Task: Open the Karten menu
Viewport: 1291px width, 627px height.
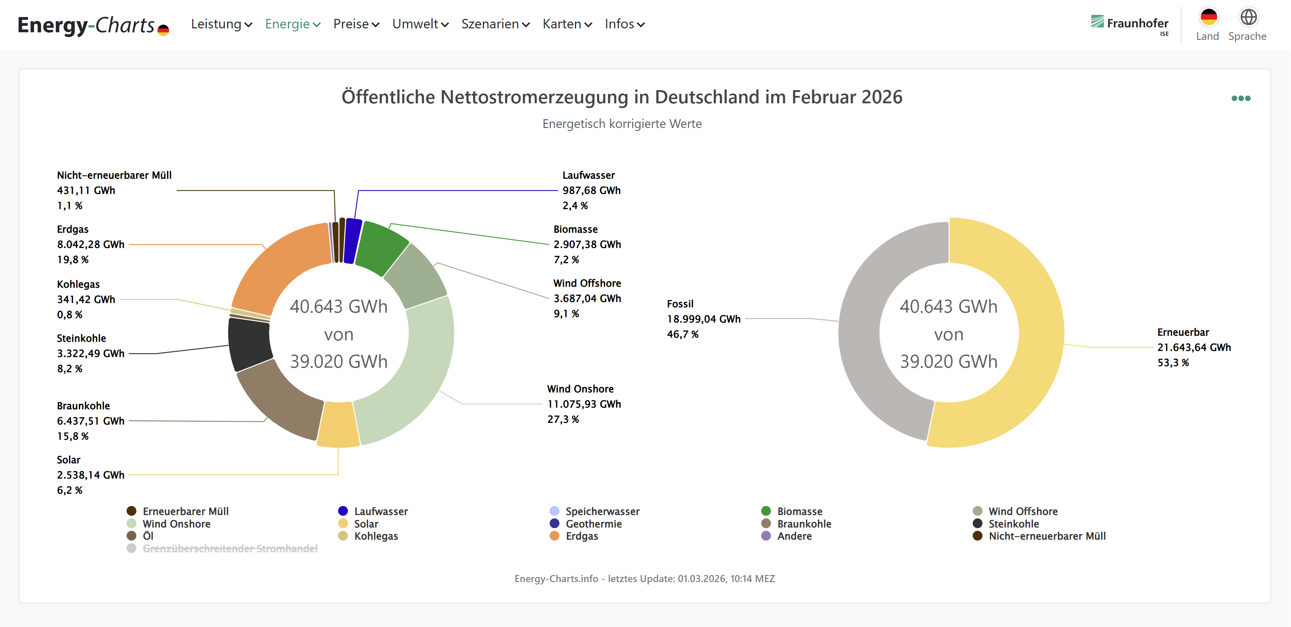Action: pyautogui.click(x=567, y=24)
